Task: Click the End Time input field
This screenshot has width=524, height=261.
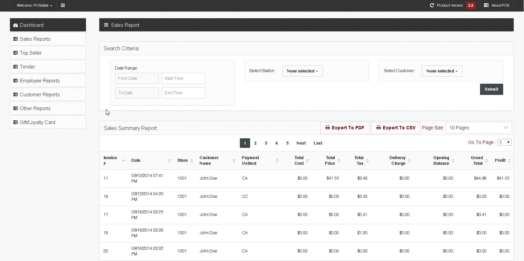Action: coord(184,93)
